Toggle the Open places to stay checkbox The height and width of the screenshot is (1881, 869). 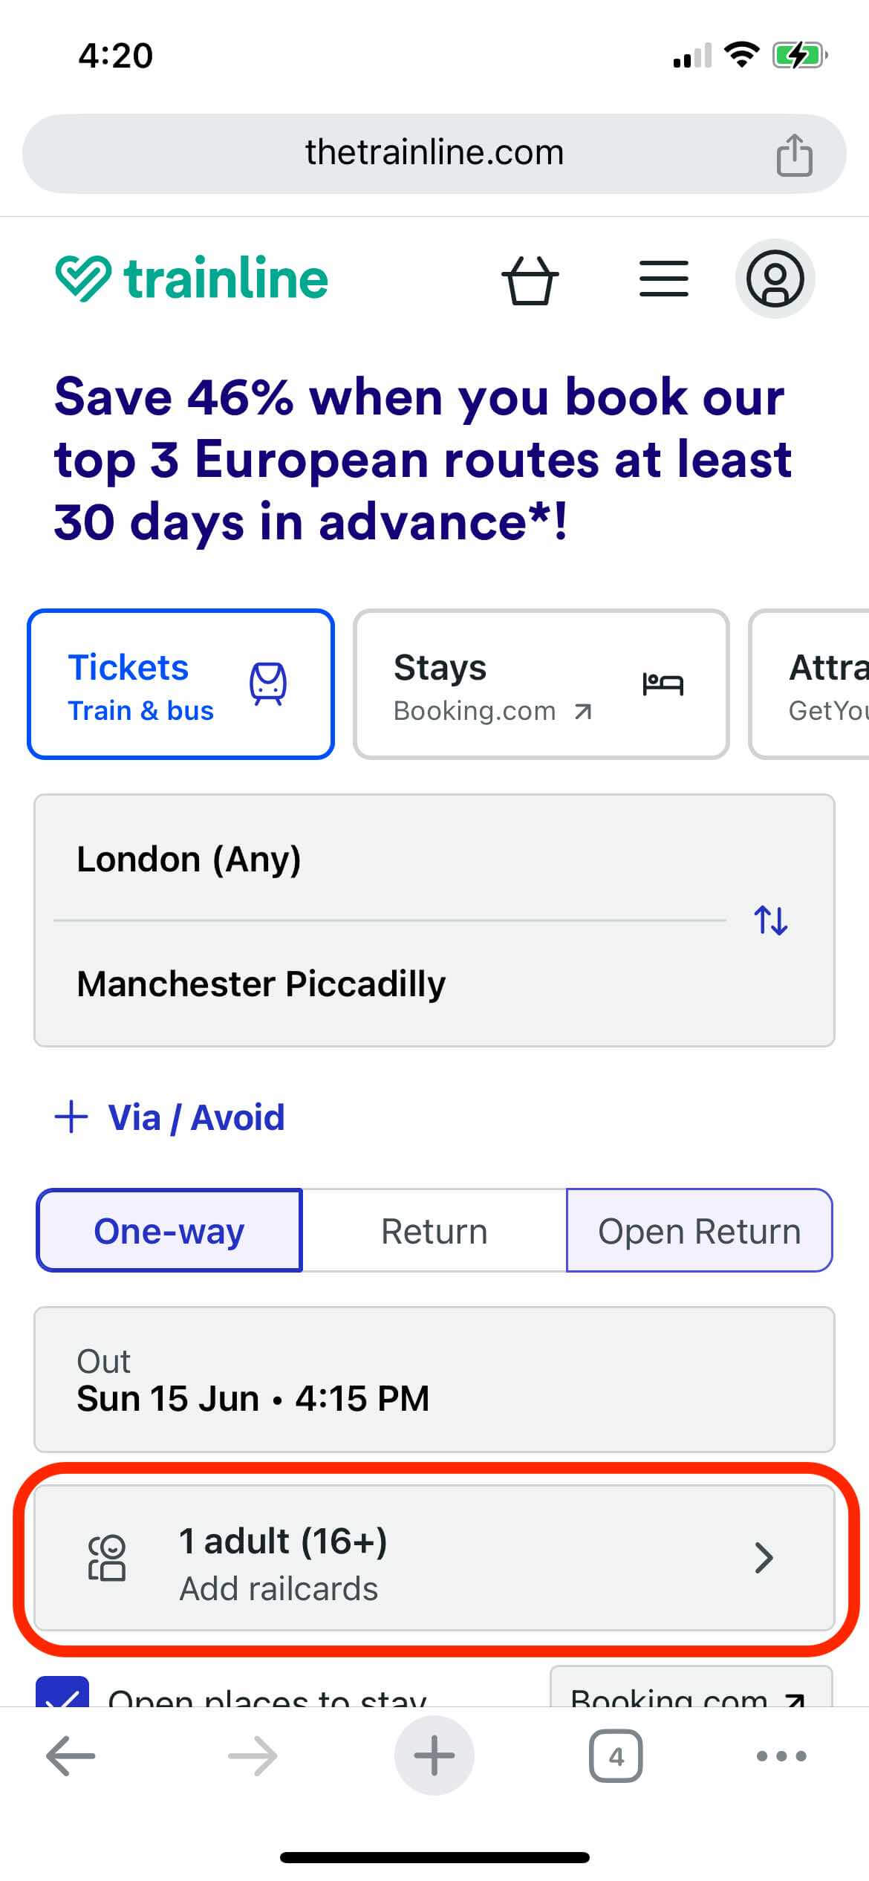62,1692
